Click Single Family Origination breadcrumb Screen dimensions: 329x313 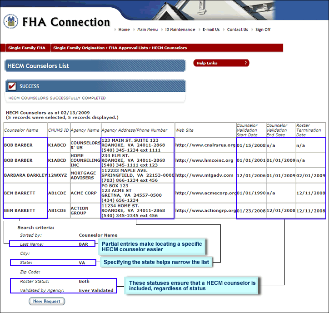(79, 48)
